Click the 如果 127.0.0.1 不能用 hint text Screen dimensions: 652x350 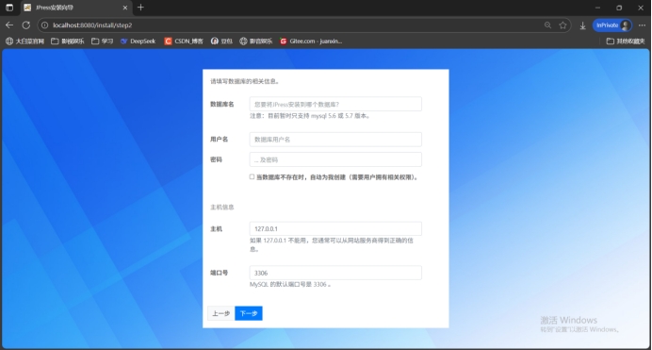click(x=332, y=244)
